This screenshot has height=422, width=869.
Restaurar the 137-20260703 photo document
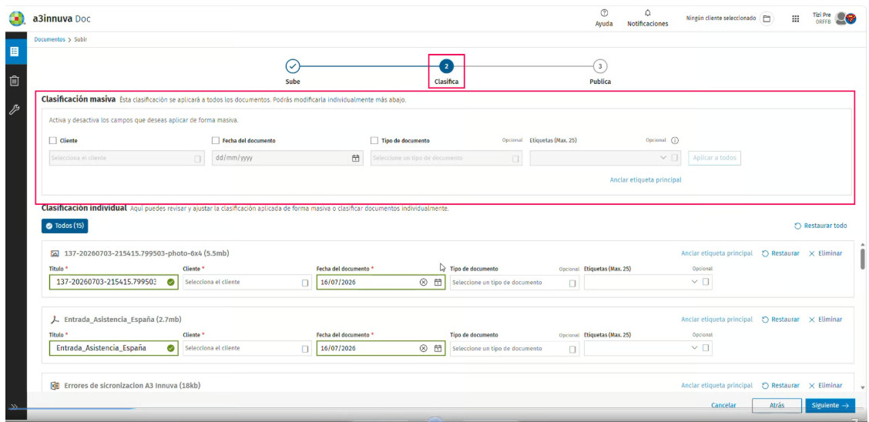point(780,253)
